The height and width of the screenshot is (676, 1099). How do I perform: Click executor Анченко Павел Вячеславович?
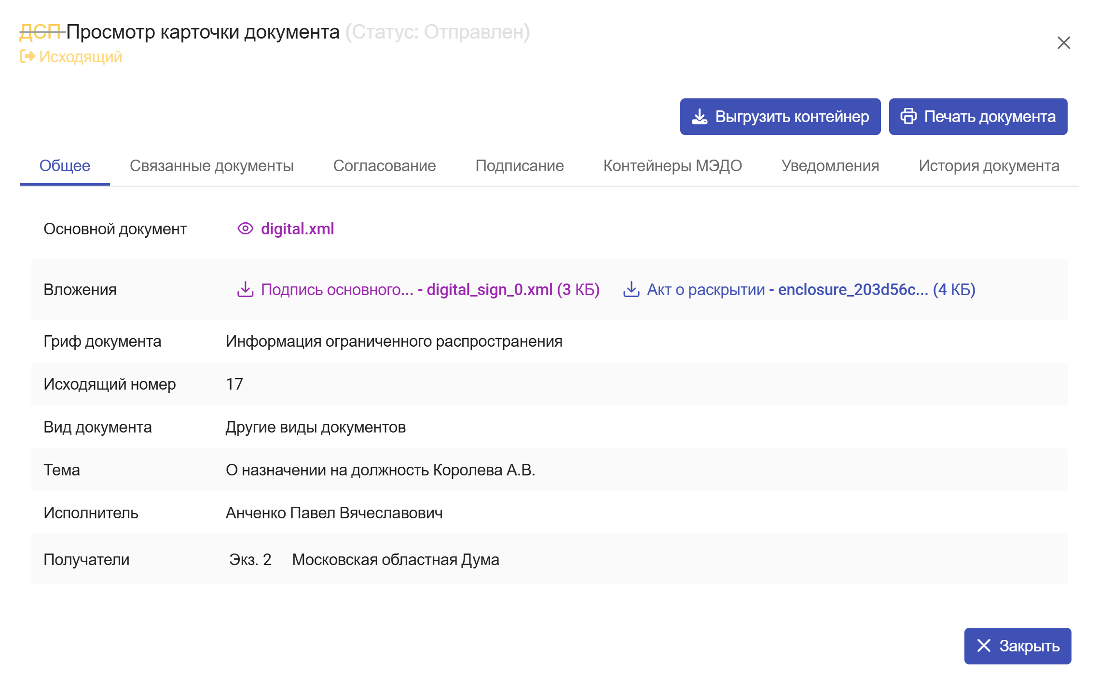click(x=334, y=513)
